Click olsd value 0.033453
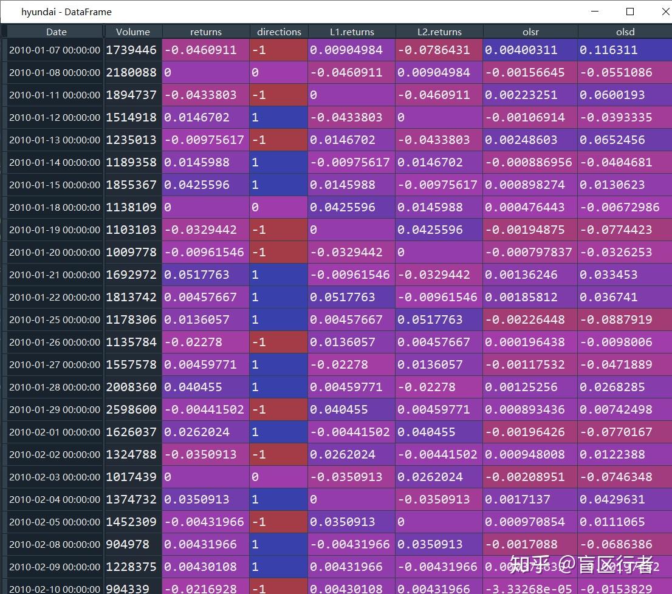Viewport: 672px width, 594px height. click(x=625, y=275)
